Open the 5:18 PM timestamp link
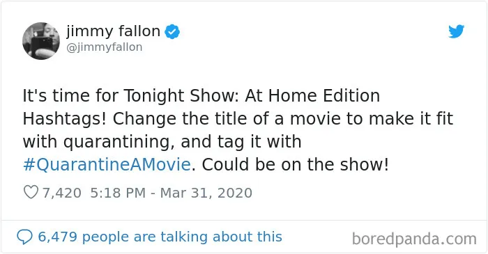 pos(118,193)
